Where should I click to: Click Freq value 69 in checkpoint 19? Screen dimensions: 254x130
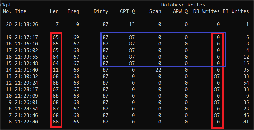click(x=76, y=37)
